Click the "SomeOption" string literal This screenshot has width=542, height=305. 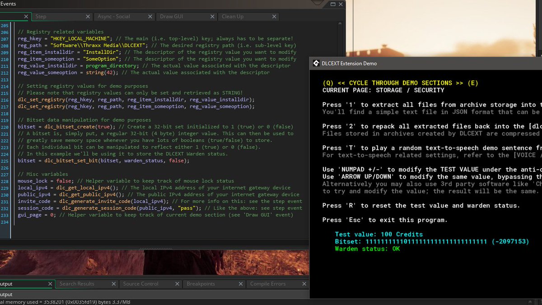point(102,59)
